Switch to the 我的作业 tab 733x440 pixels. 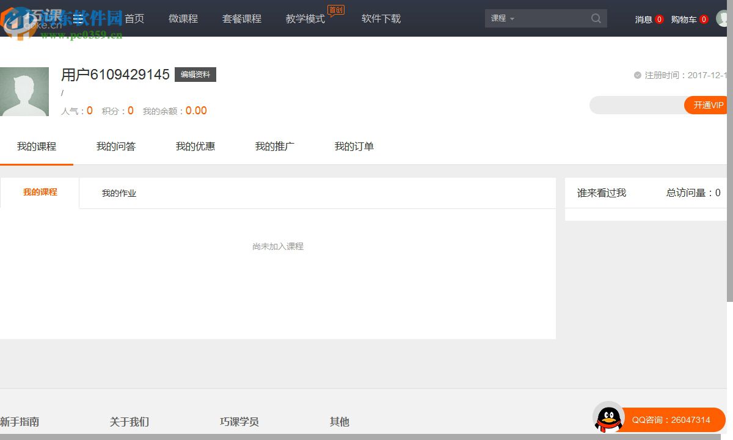pos(119,193)
